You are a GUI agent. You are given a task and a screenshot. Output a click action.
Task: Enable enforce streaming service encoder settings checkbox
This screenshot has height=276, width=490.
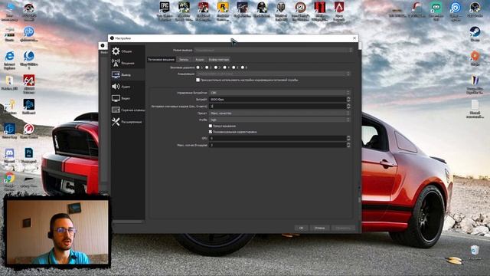(x=198, y=80)
